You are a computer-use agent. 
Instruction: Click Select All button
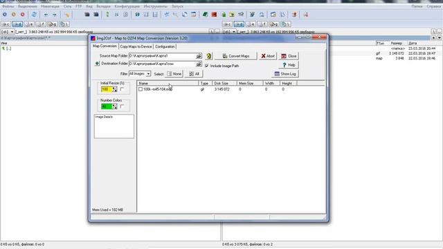pyautogui.click(x=194, y=74)
